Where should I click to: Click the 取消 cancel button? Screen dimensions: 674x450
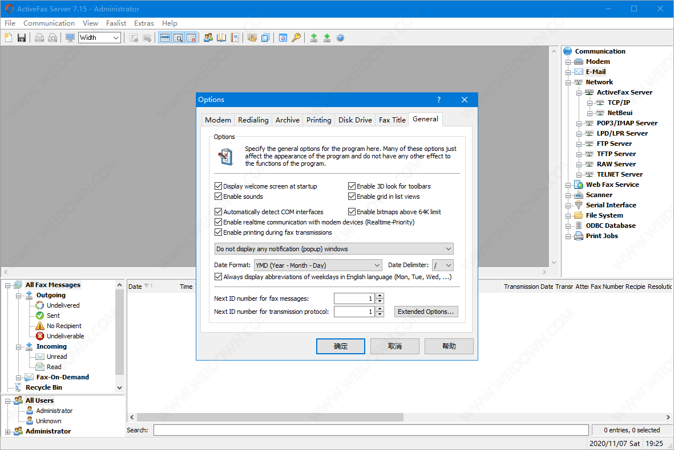[394, 346]
